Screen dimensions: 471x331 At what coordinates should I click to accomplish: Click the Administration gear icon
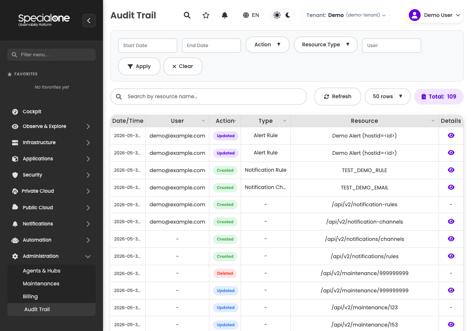[x=15, y=256]
